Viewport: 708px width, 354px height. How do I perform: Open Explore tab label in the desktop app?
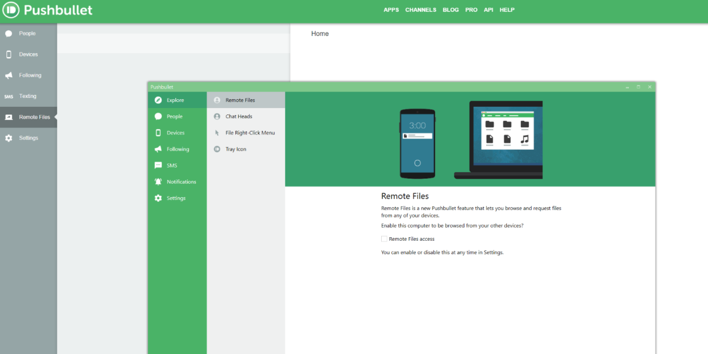tap(175, 100)
